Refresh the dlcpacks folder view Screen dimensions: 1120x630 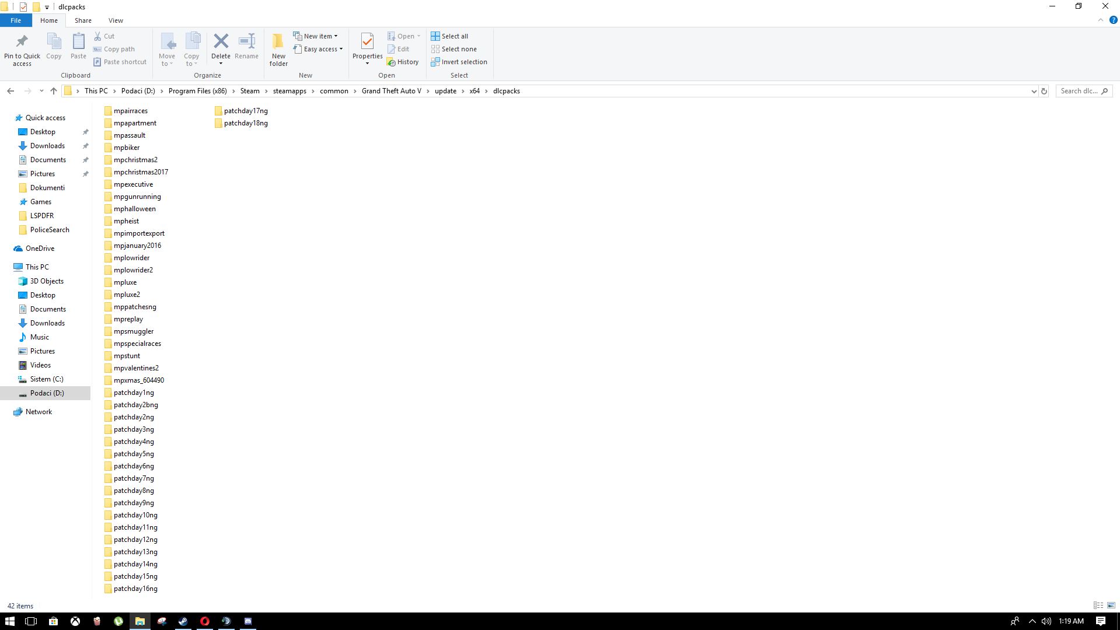[x=1044, y=91]
